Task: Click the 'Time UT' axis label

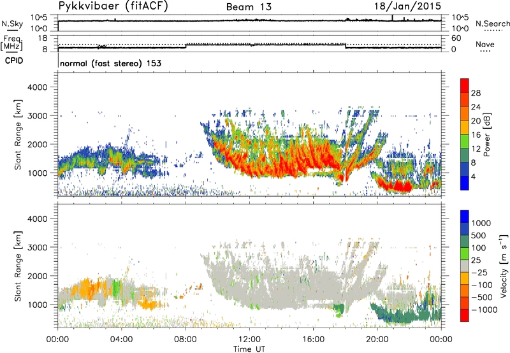Action: click(x=249, y=349)
